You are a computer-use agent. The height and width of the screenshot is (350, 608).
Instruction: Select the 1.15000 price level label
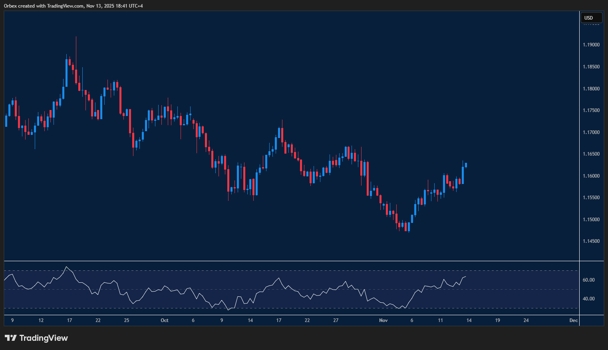pos(591,220)
